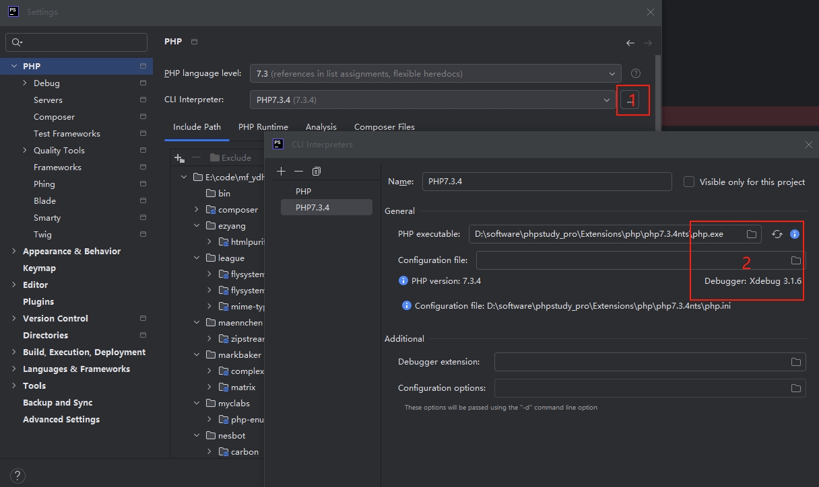The image size is (819, 487).
Task: Click the search field in Settings sidebar
Action: pos(76,42)
